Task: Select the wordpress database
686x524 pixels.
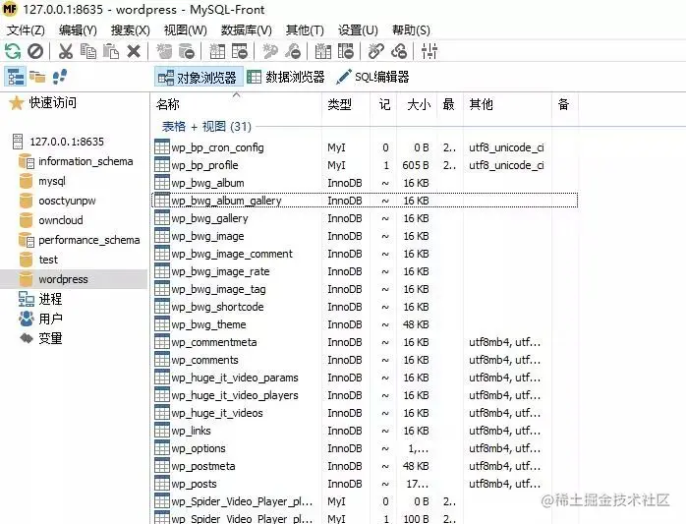Action: [x=64, y=279]
